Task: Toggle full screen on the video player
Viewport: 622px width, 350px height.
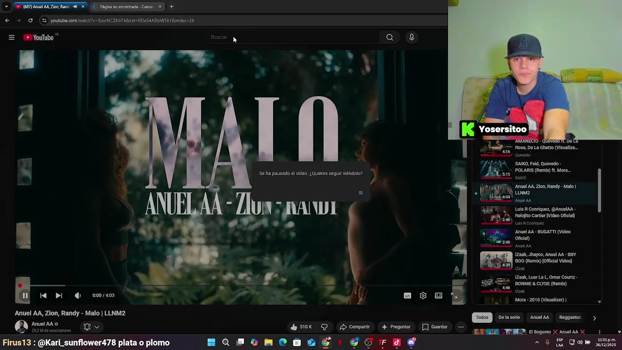Action: tap(454, 296)
